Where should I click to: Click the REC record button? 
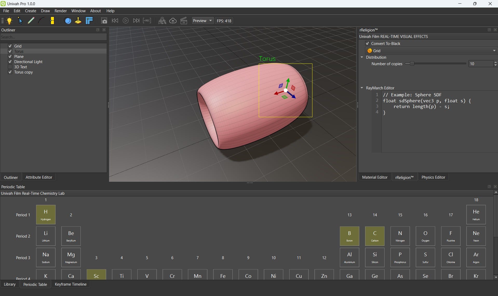pos(147,21)
